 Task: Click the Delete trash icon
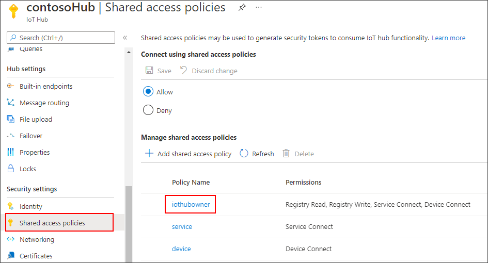point(286,154)
